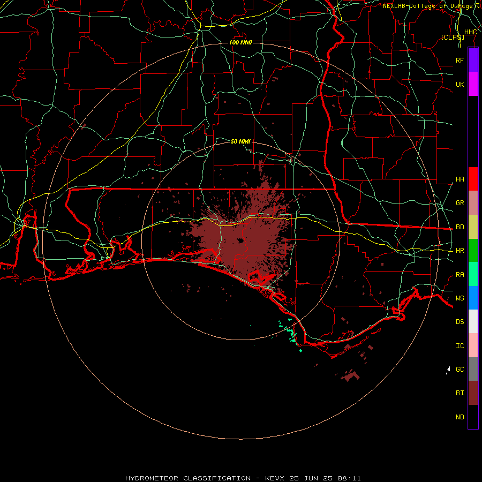The image size is (482, 482).
Task: Click the RF purple legend swatch
Action: coord(473,60)
